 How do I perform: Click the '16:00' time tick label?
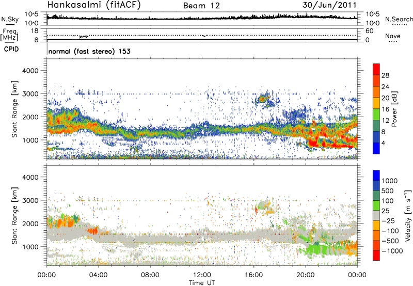click(x=253, y=275)
